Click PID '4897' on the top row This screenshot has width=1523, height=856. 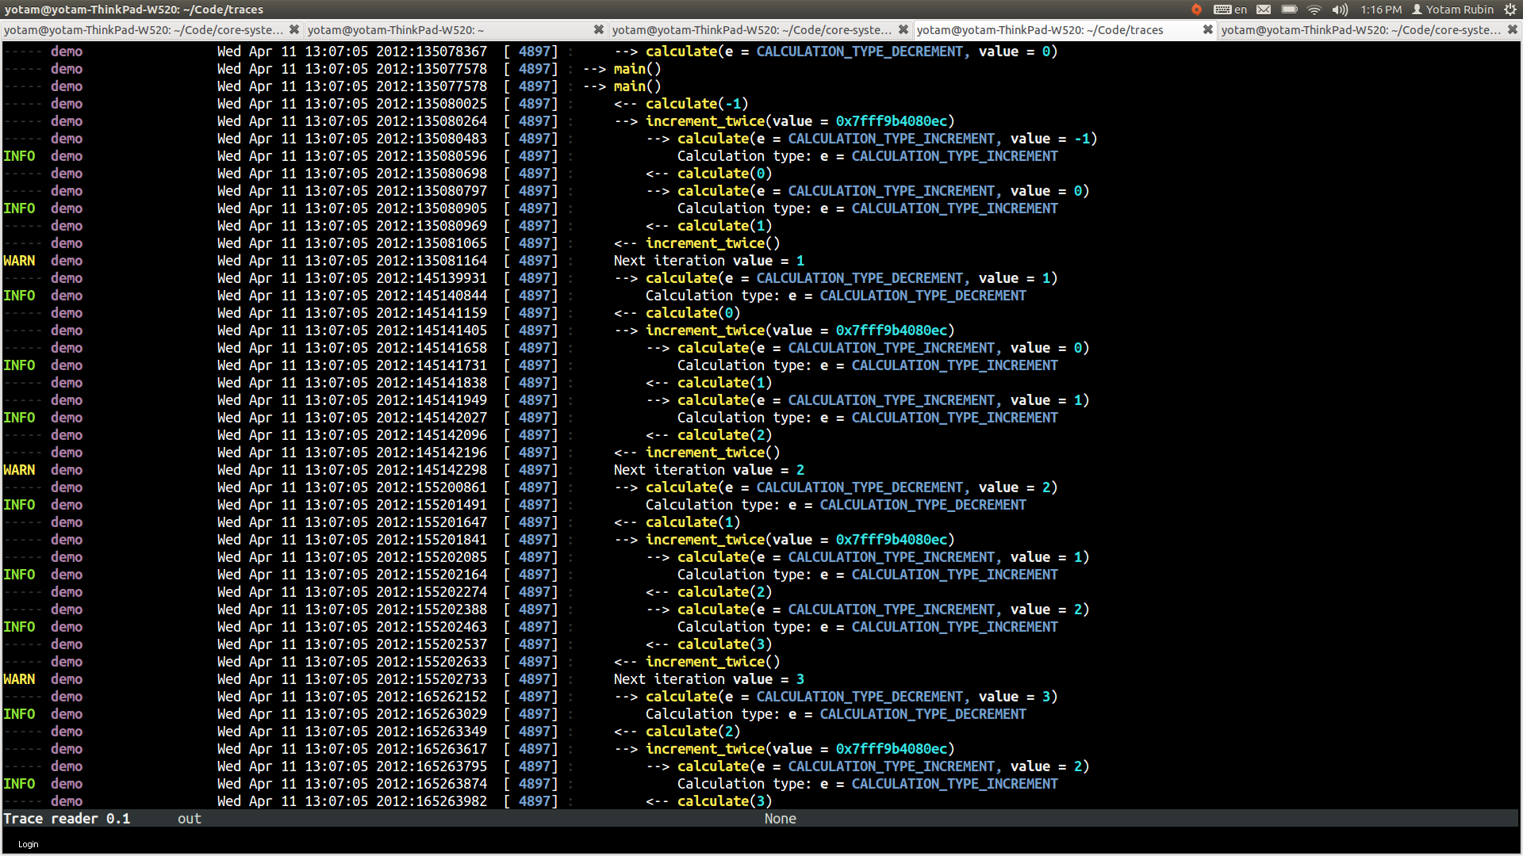[x=535, y=52]
